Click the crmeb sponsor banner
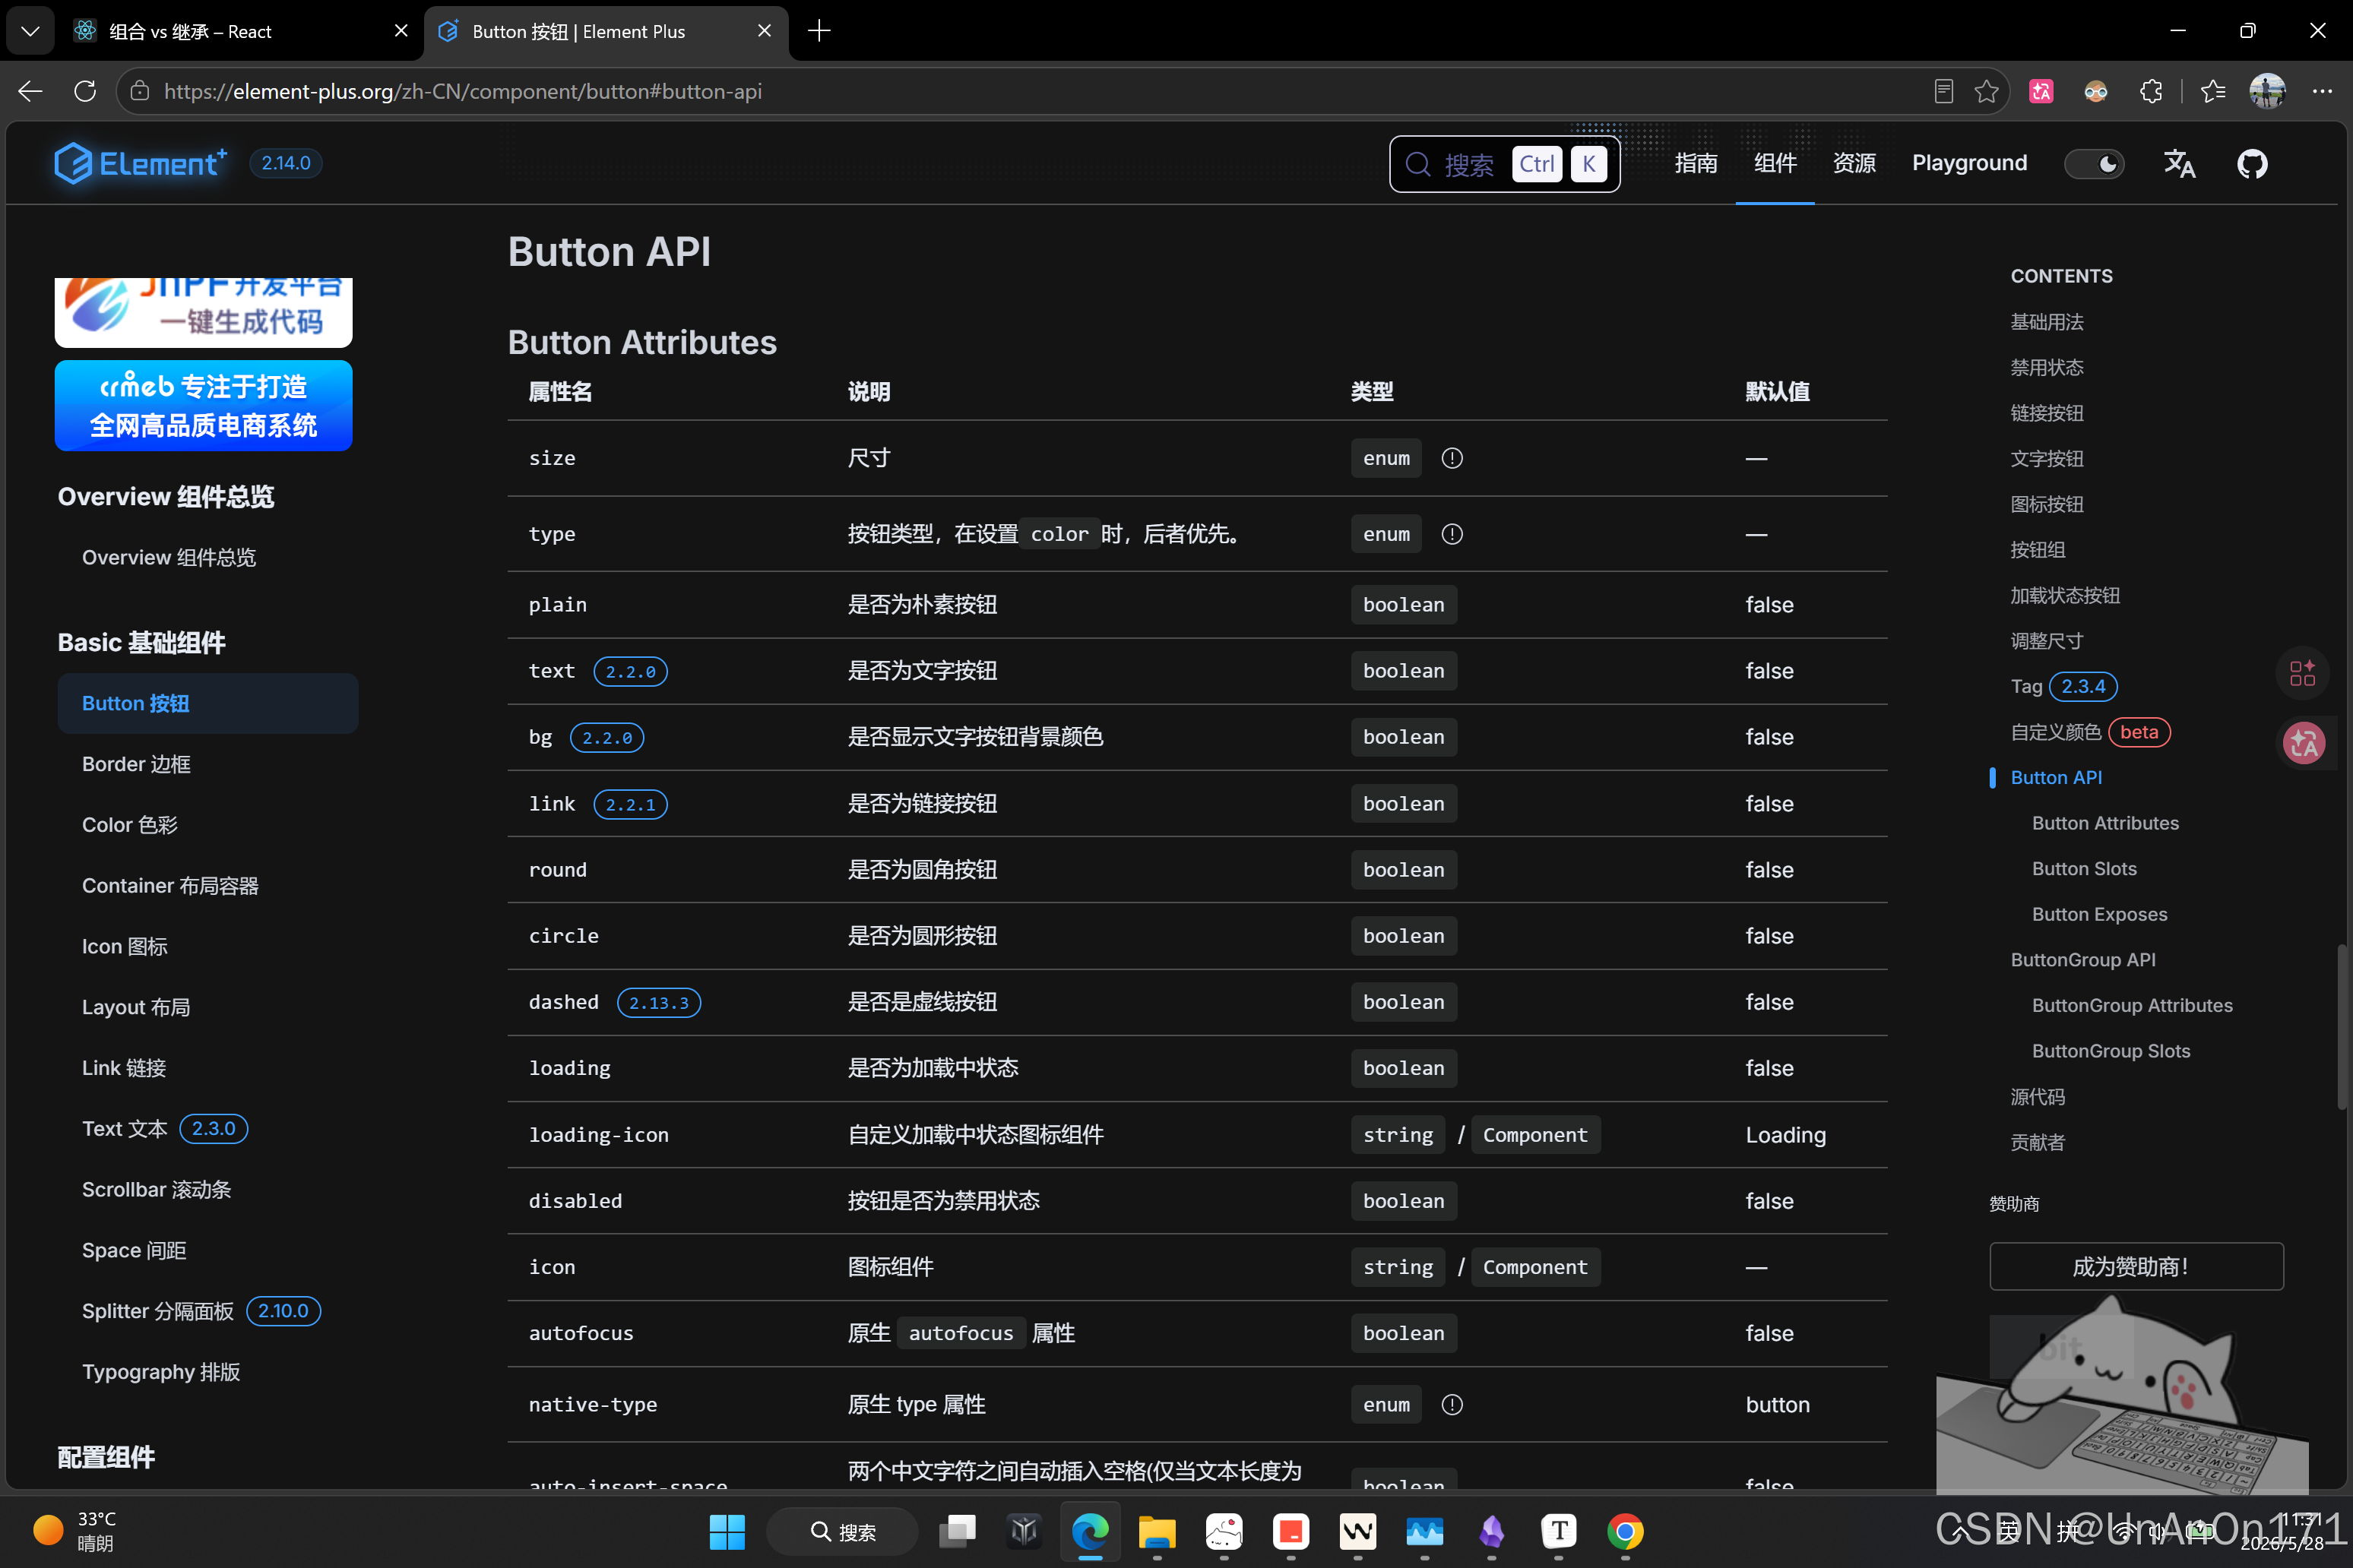Image resolution: width=2353 pixels, height=1568 pixels. 203,405
